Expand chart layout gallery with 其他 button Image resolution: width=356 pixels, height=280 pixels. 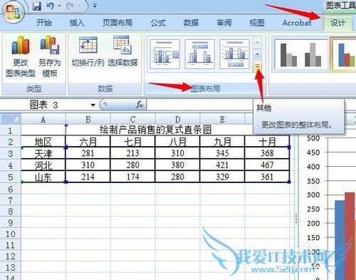257,66
